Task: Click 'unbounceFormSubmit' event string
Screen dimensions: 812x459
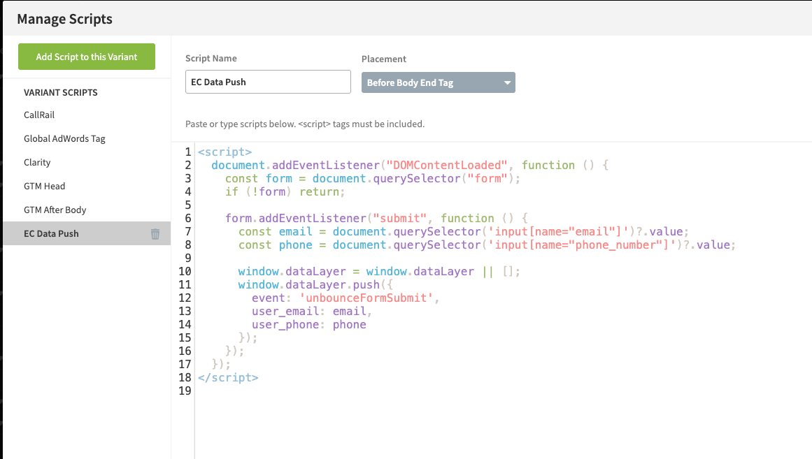Action: tap(366, 298)
